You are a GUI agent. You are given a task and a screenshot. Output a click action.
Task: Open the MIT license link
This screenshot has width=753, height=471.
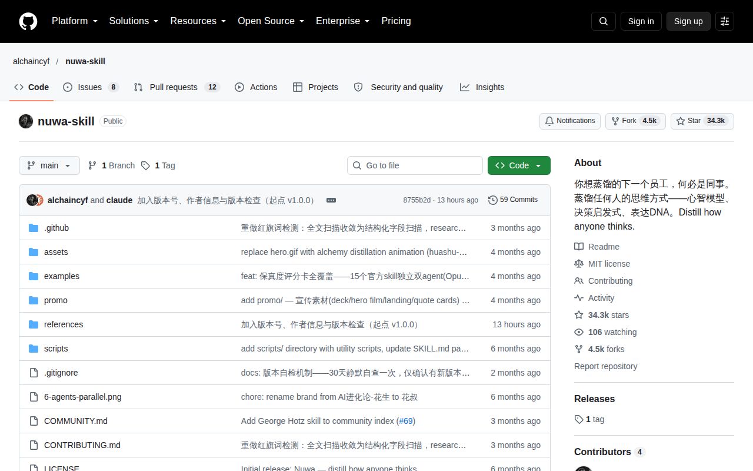(602, 264)
